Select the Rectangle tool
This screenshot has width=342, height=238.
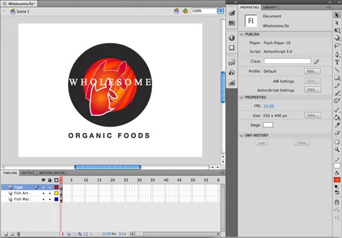tap(337, 77)
